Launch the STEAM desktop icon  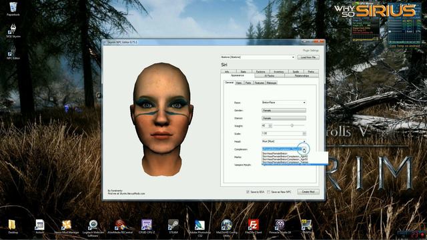pyautogui.click(x=173, y=227)
